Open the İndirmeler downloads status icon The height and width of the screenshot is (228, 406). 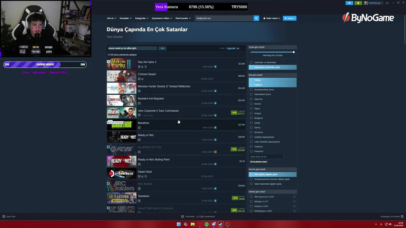tap(182, 217)
